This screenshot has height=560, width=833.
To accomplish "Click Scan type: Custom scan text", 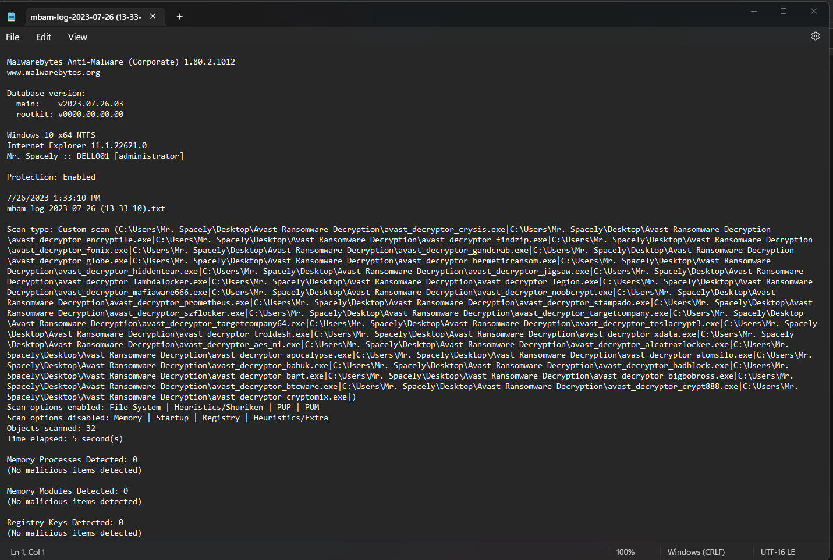I will click(x=58, y=229).
